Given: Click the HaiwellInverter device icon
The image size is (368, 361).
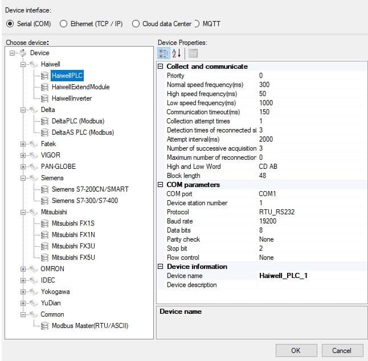Looking at the screenshot, I should click(44, 98).
